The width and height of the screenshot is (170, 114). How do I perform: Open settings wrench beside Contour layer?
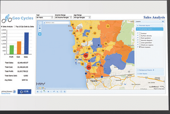(x=138, y=33)
